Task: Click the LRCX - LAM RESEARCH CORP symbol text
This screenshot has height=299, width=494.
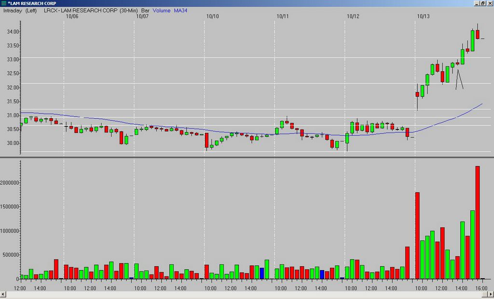Action: click(x=81, y=11)
